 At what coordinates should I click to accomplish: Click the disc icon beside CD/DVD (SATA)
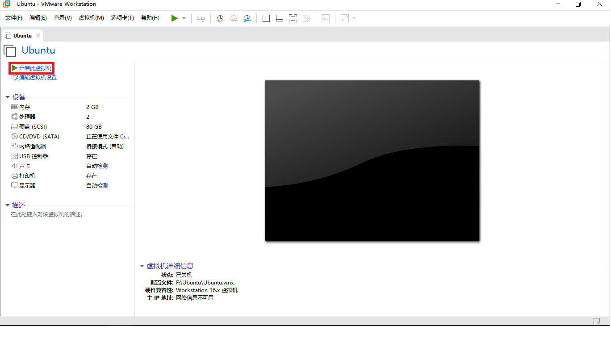tap(15, 137)
